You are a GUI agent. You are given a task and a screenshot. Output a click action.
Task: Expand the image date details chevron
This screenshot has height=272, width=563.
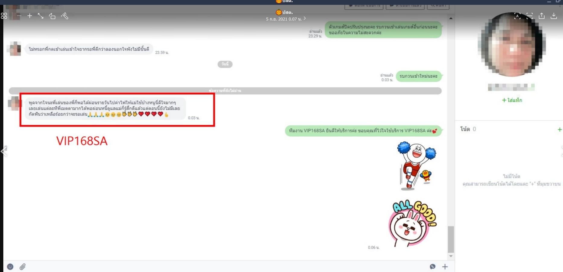pos(305,18)
